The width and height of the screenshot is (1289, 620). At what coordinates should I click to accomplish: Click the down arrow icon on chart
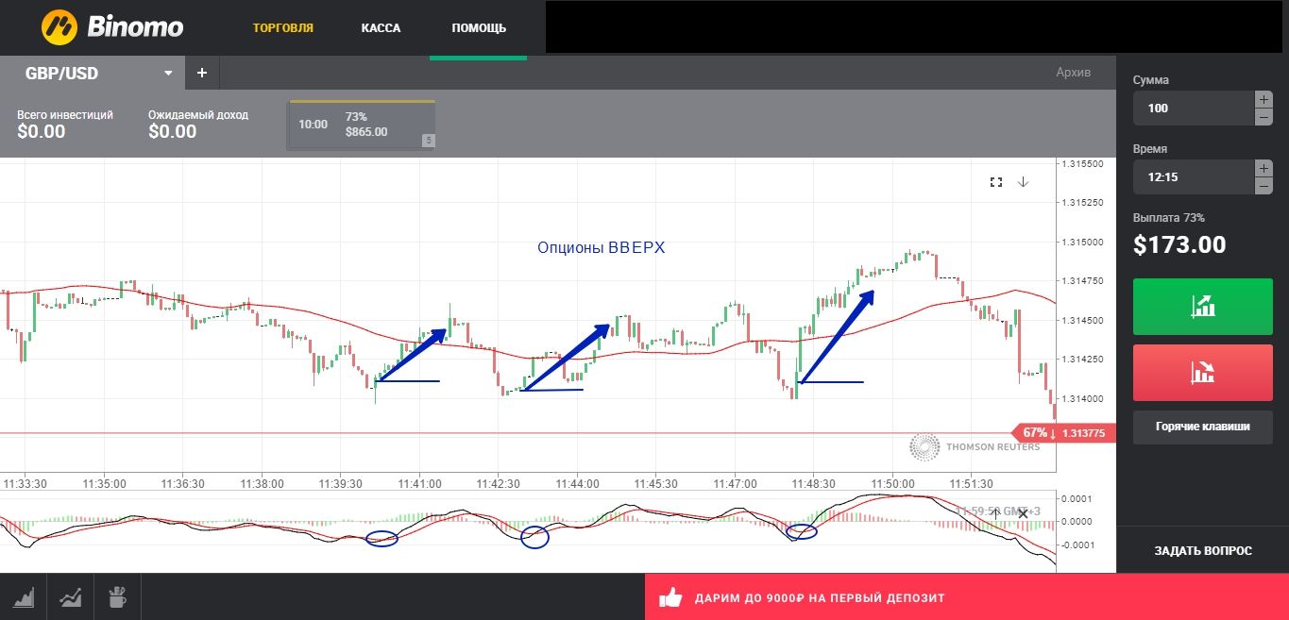tap(1023, 182)
